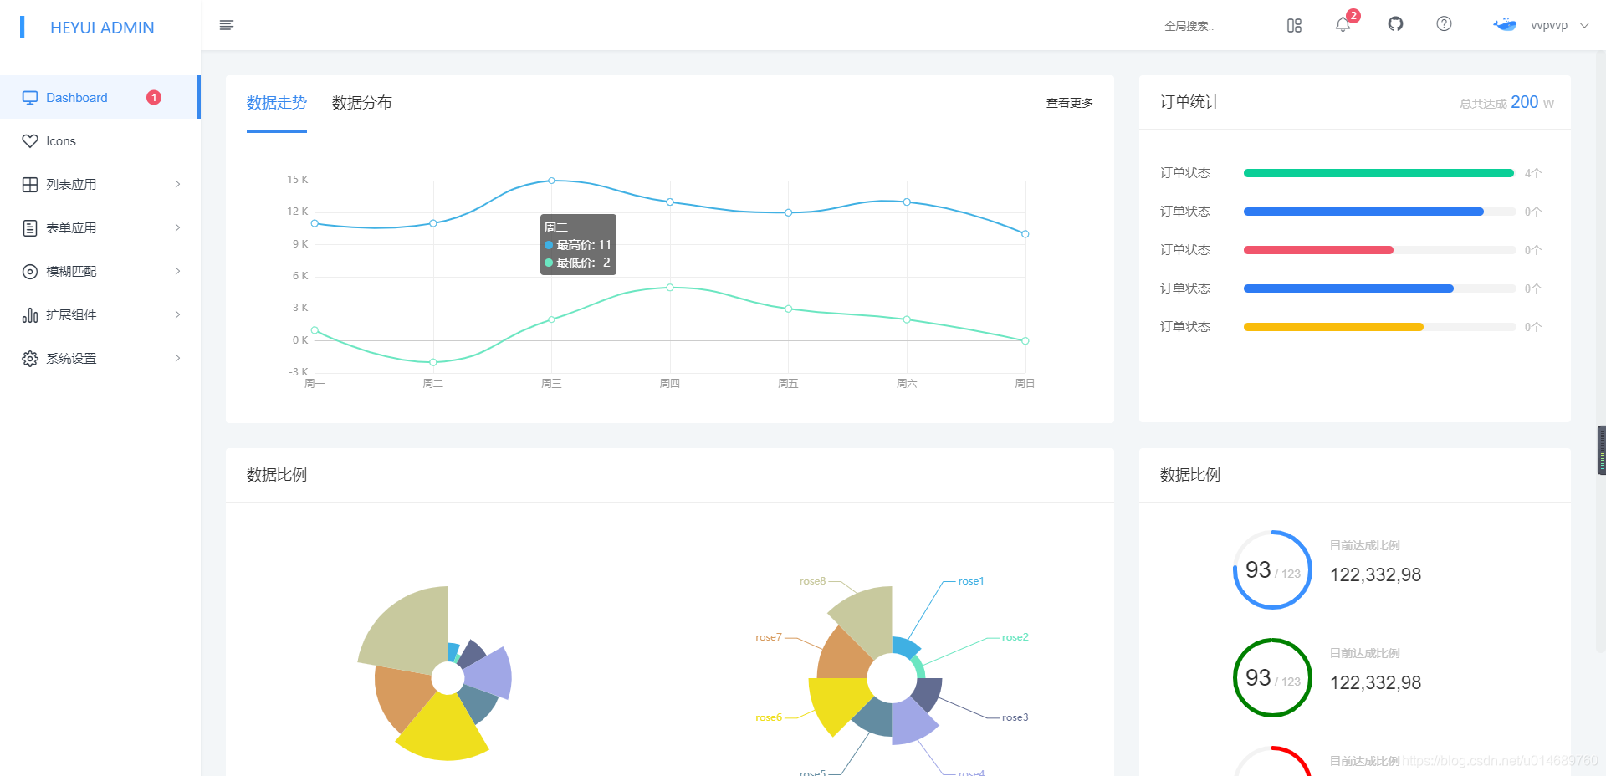Viewport: 1606px width, 776px height.
Task: Click the document icon beside 表单应用
Action: point(30,228)
